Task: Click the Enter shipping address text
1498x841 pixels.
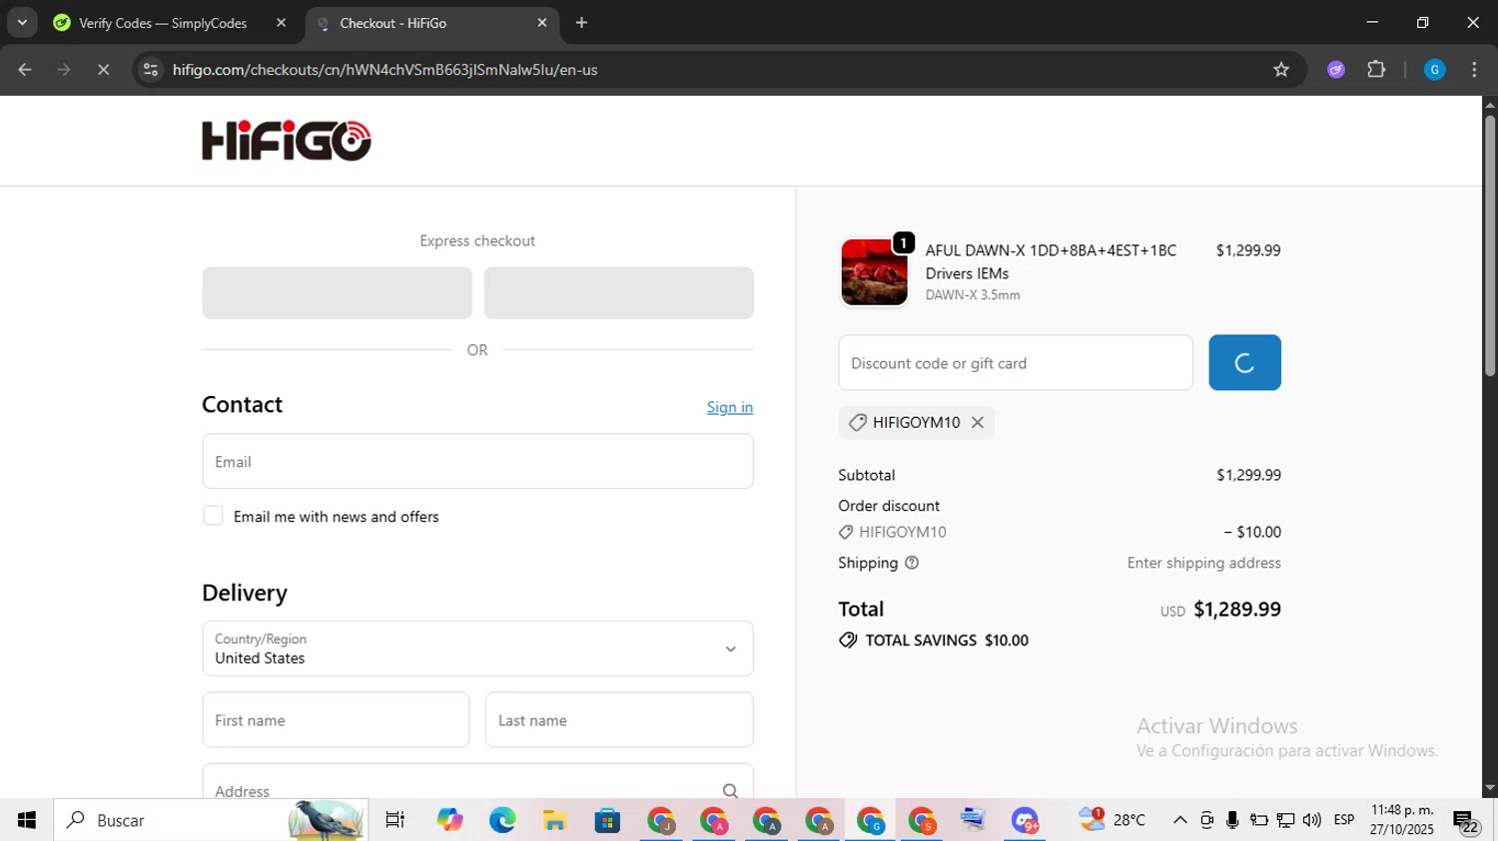Action: (1204, 563)
